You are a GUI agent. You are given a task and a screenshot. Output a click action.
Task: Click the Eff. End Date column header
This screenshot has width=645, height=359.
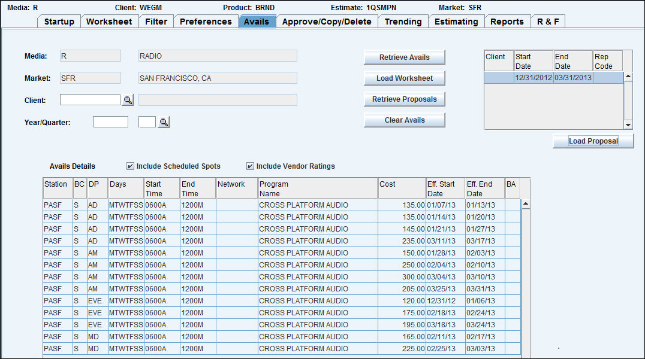pos(485,189)
